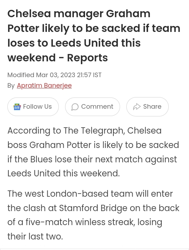Click 'their last two.' closing line
The image size is (189, 250).
pos(35,236)
